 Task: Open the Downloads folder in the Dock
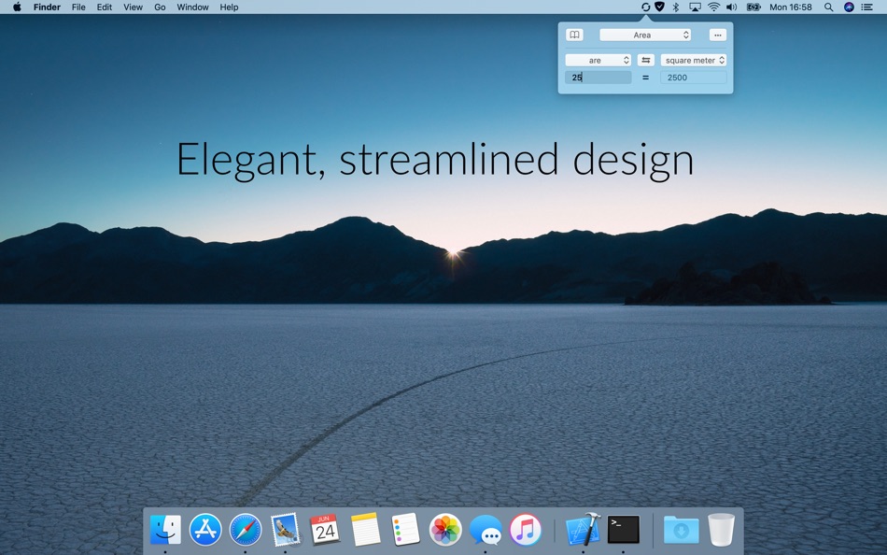point(681,530)
